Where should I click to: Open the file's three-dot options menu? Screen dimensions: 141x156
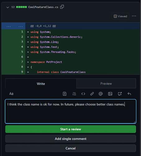tap(134, 16)
